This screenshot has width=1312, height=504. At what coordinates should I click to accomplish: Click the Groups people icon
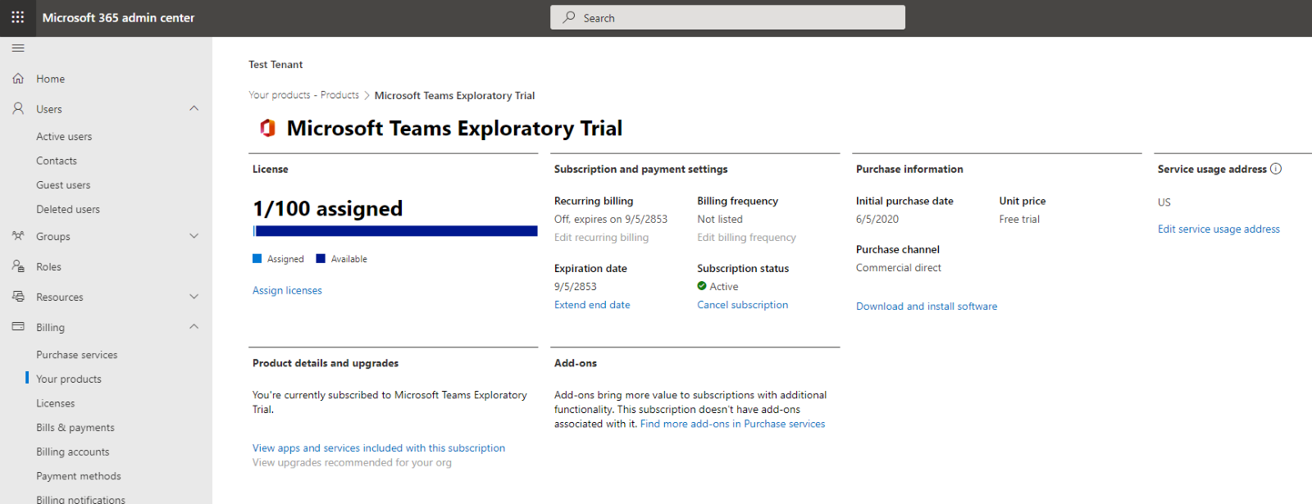(18, 236)
